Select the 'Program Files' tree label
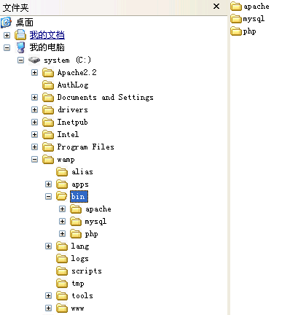 pos(85,147)
